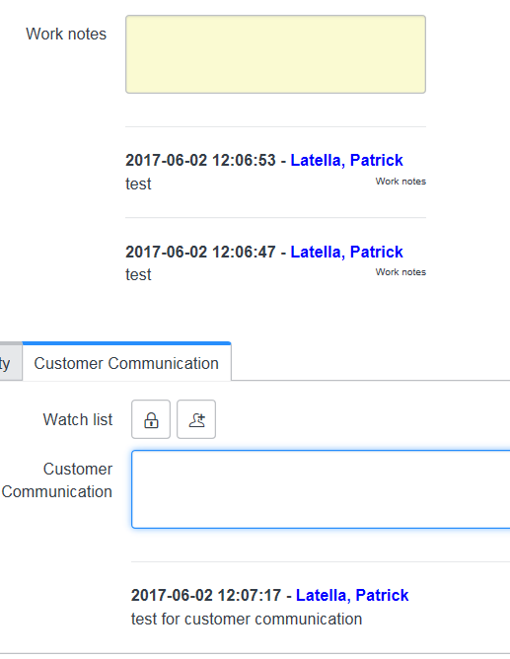The height and width of the screenshot is (659, 510).
Task: Open Latella, Patrick link on the 12:07:17 entry
Action: pos(352,595)
